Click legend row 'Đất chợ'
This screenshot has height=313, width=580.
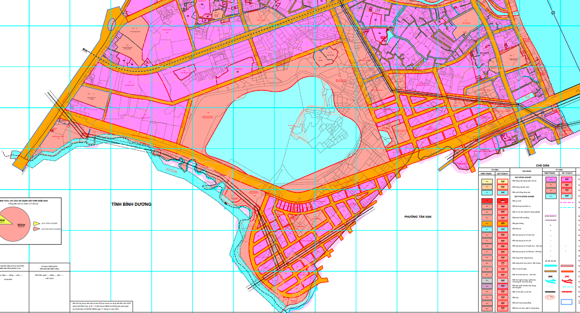point(515,297)
